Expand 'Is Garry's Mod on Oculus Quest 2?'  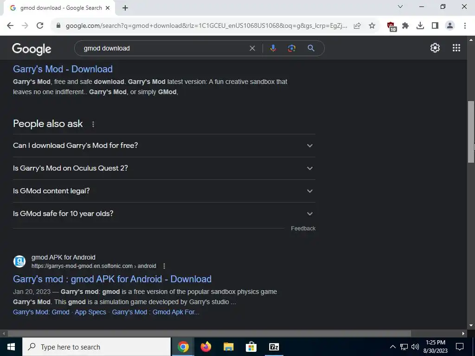pos(164,168)
